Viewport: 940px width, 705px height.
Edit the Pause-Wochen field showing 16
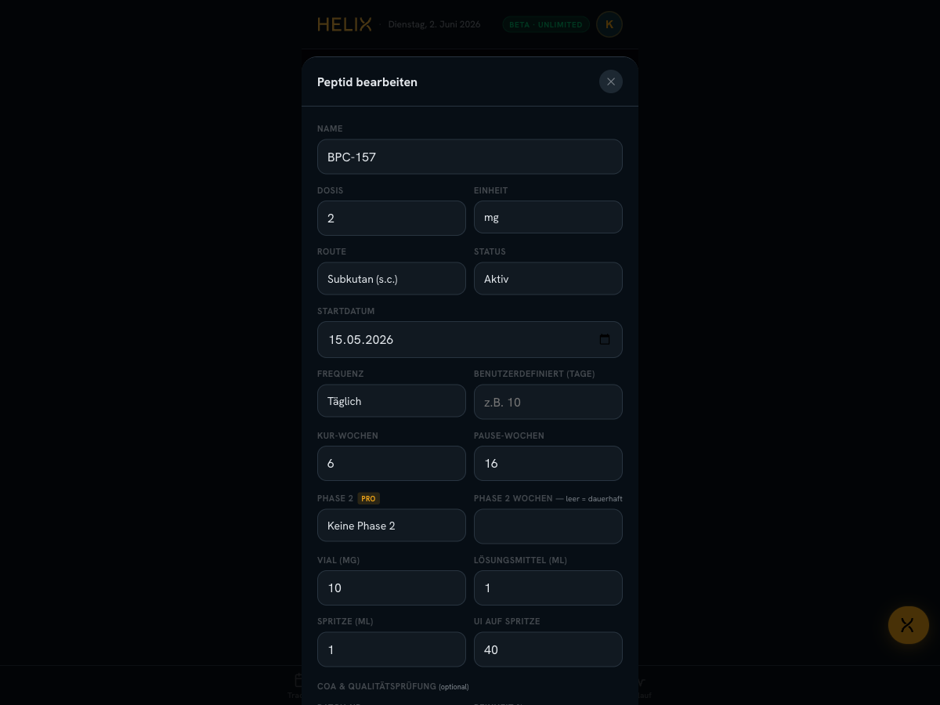[x=548, y=463]
